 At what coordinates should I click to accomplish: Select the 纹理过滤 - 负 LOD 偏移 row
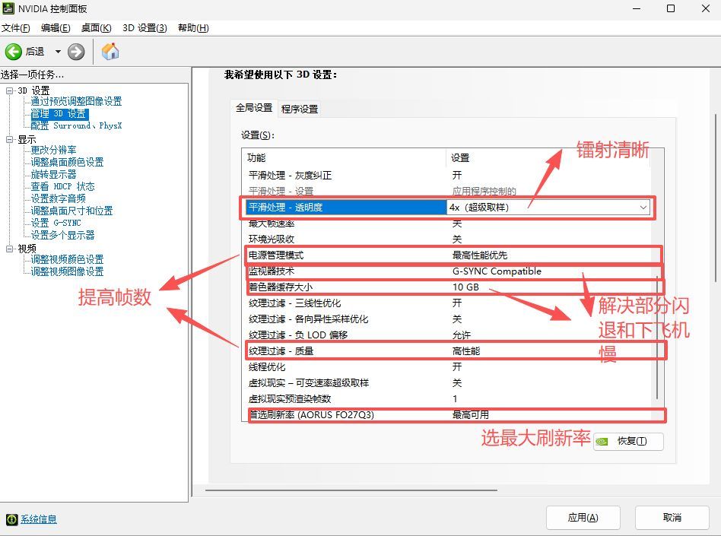coord(449,335)
